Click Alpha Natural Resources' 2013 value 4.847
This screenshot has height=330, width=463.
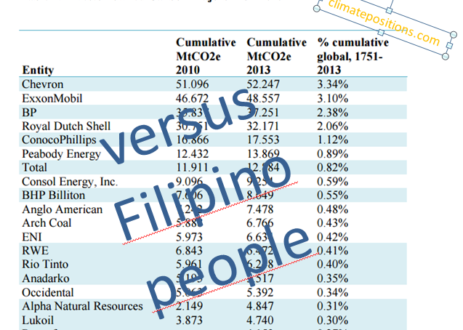point(260,306)
